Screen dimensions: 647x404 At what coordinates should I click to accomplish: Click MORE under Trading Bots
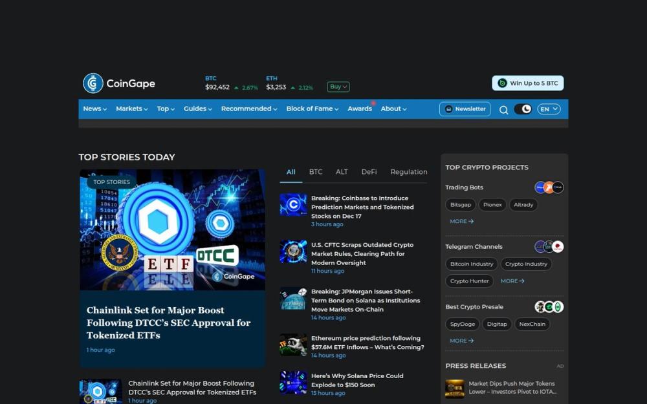point(461,221)
